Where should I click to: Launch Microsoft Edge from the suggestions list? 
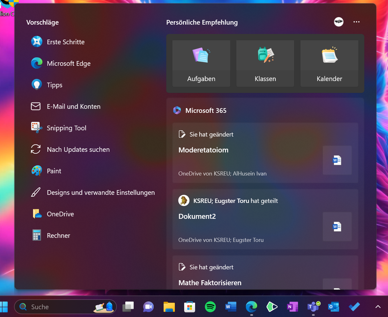pyautogui.click(x=69, y=63)
